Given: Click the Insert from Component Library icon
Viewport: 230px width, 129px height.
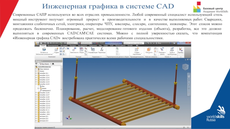Looking at the screenshot, I should click(44, 50).
